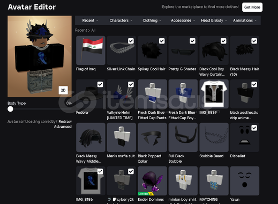
Task: Click the Get More button
Action: click(252, 7)
